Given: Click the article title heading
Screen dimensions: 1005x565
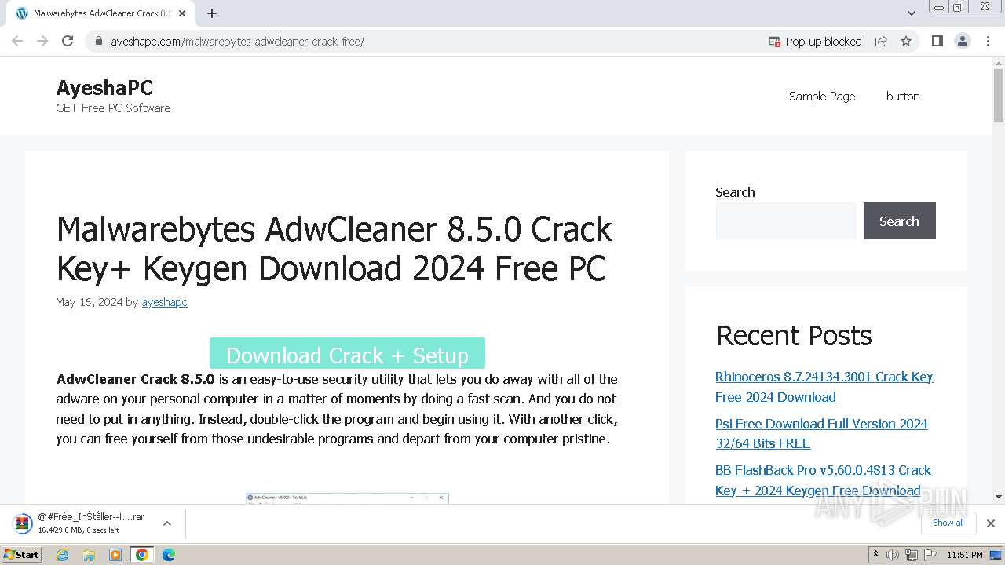Looking at the screenshot, I should click(x=334, y=248).
